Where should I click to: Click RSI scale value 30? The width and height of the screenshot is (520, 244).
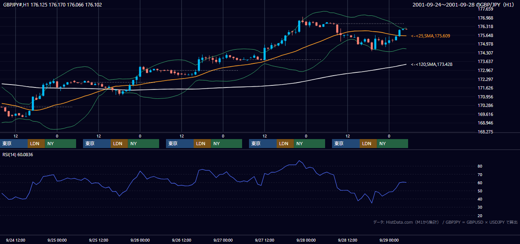click(480, 207)
